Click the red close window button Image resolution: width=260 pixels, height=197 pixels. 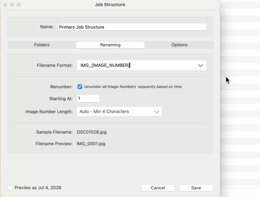pyautogui.click(x=5, y=5)
